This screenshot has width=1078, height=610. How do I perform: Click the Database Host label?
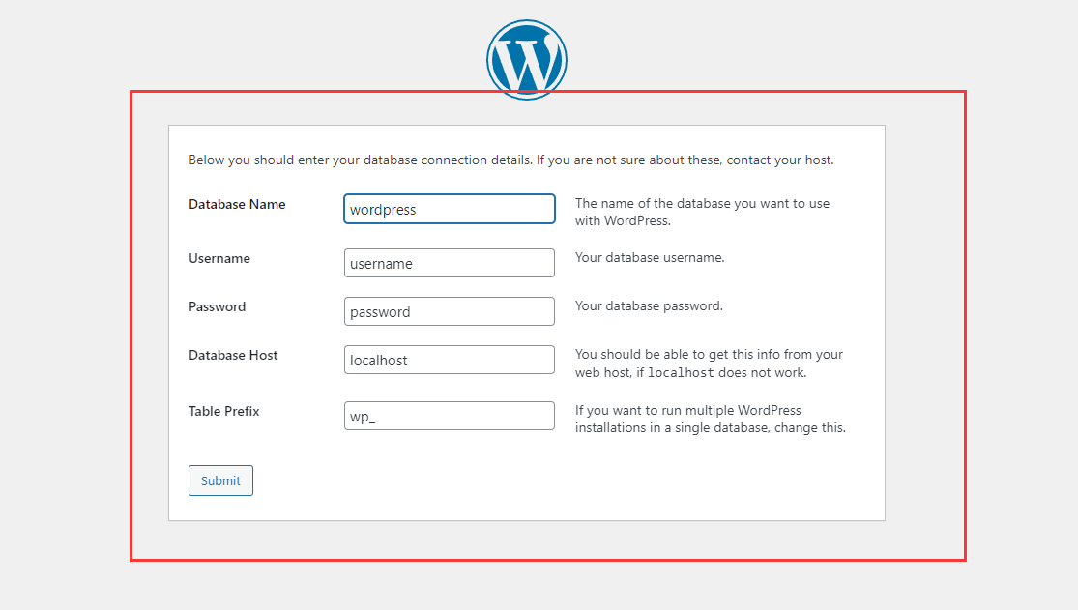point(233,355)
